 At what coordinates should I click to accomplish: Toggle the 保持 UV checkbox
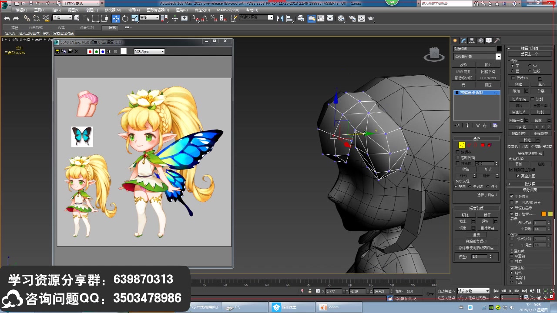click(x=513, y=78)
